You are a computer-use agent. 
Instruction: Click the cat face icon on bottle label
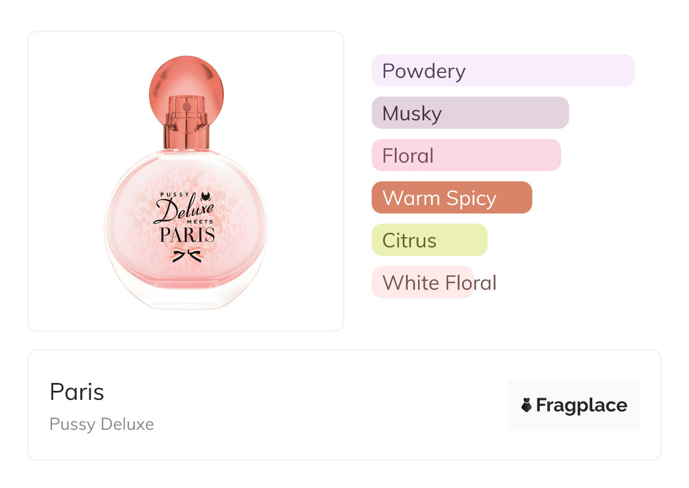pos(206,197)
